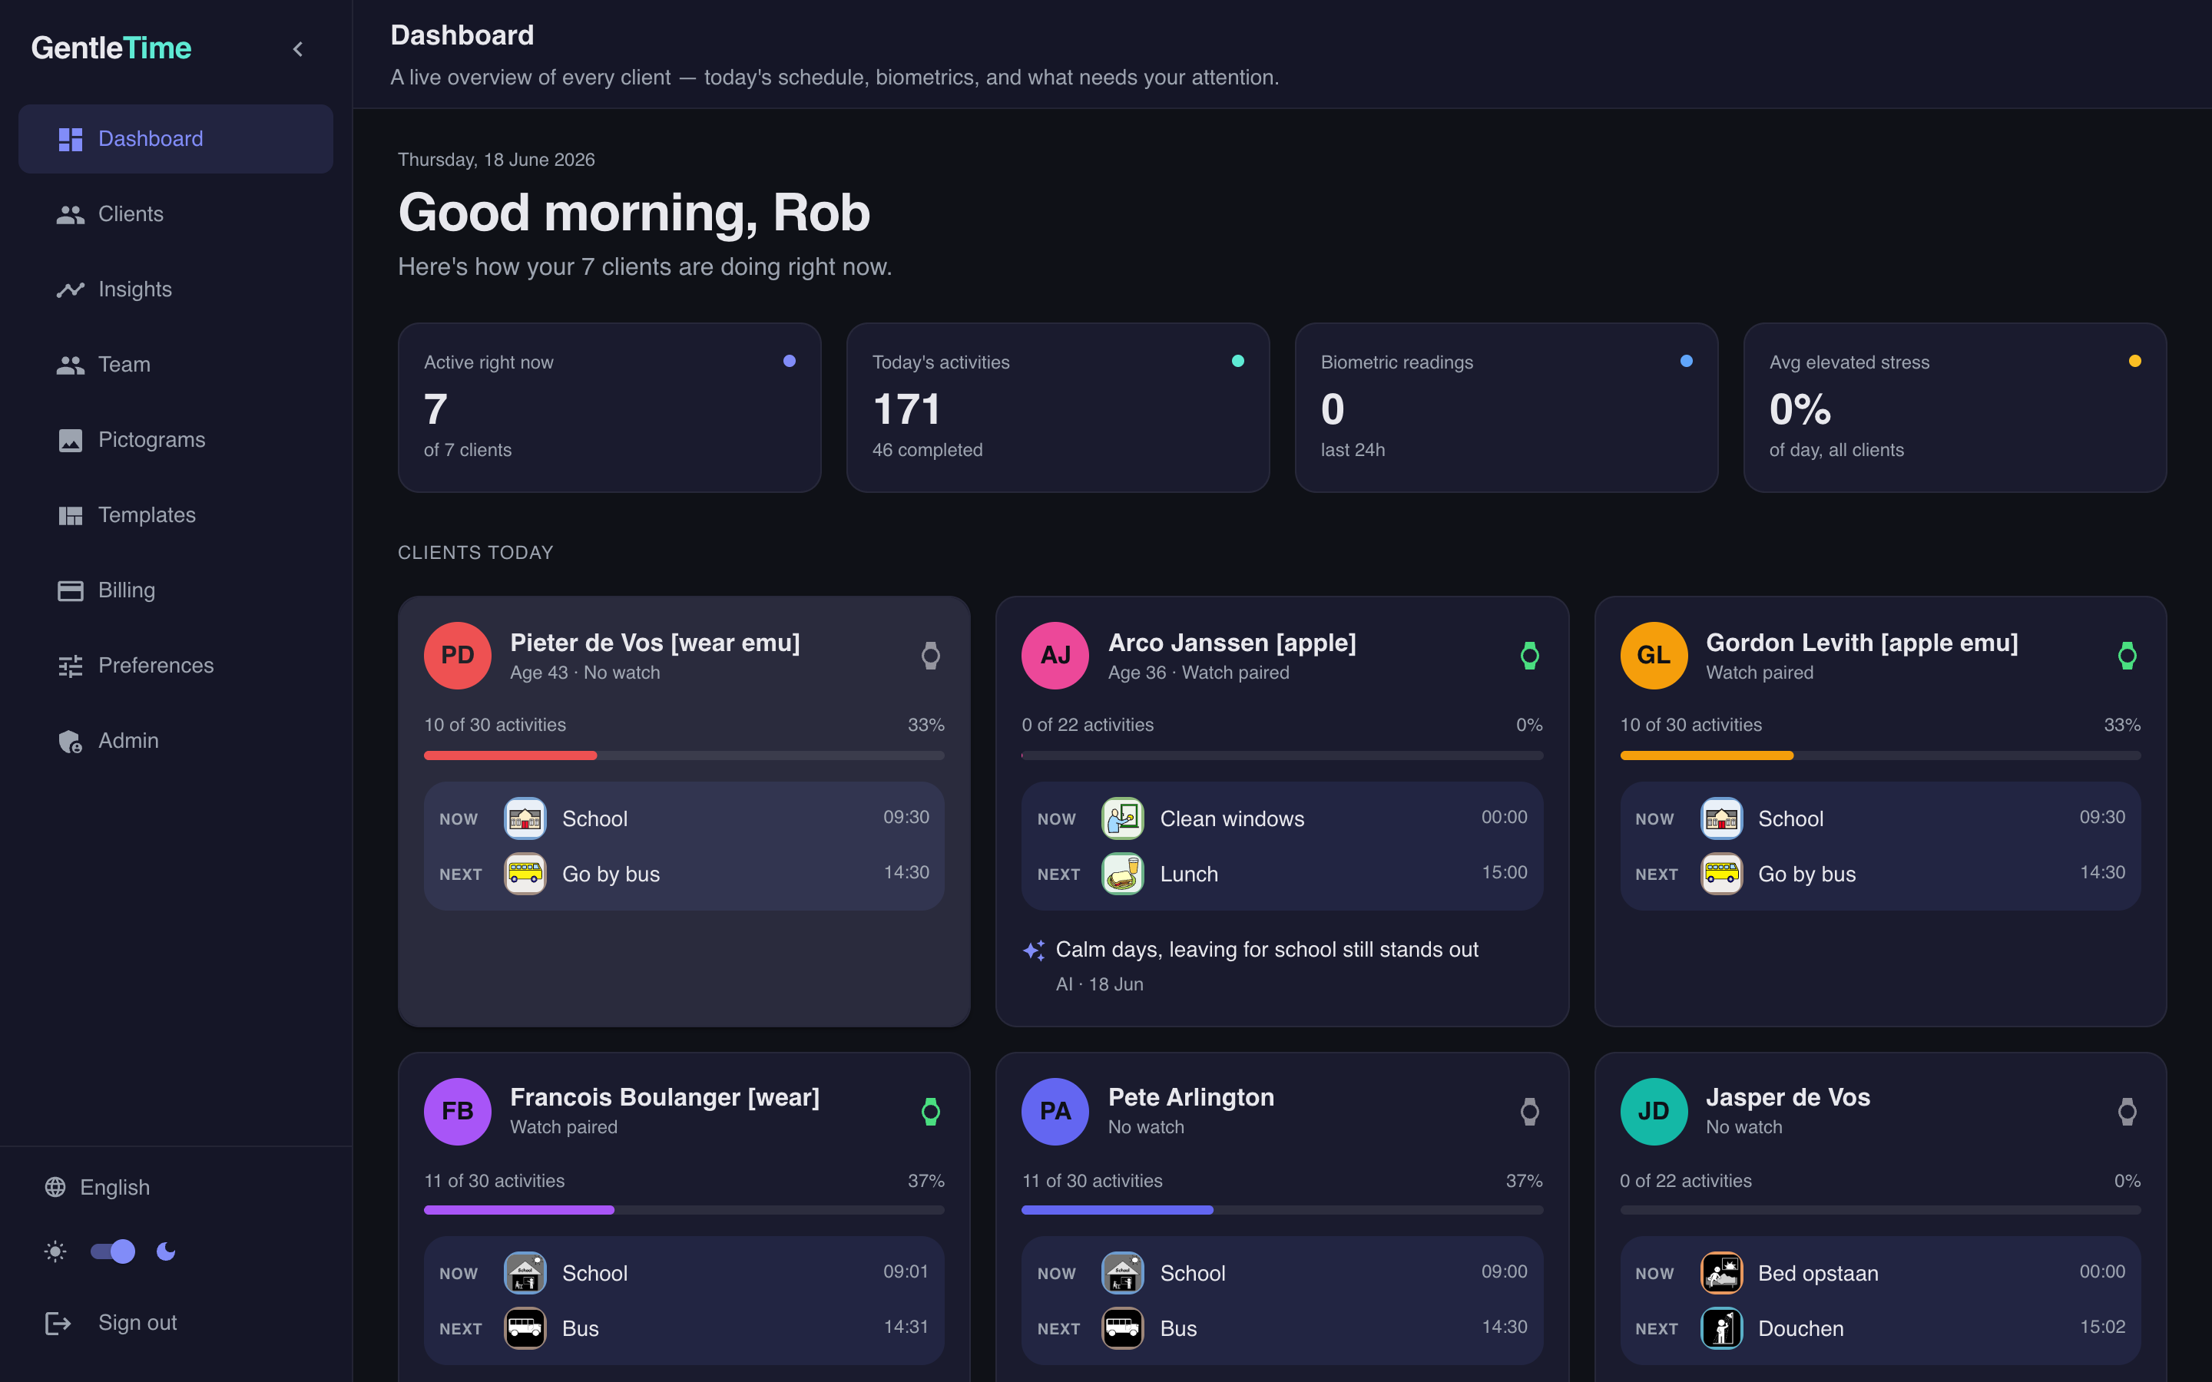The height and width of the screenshot is (1382, 2212).
Task: Click Pieter de Vos's red activity progress bar
Action: tap(684, 756)
